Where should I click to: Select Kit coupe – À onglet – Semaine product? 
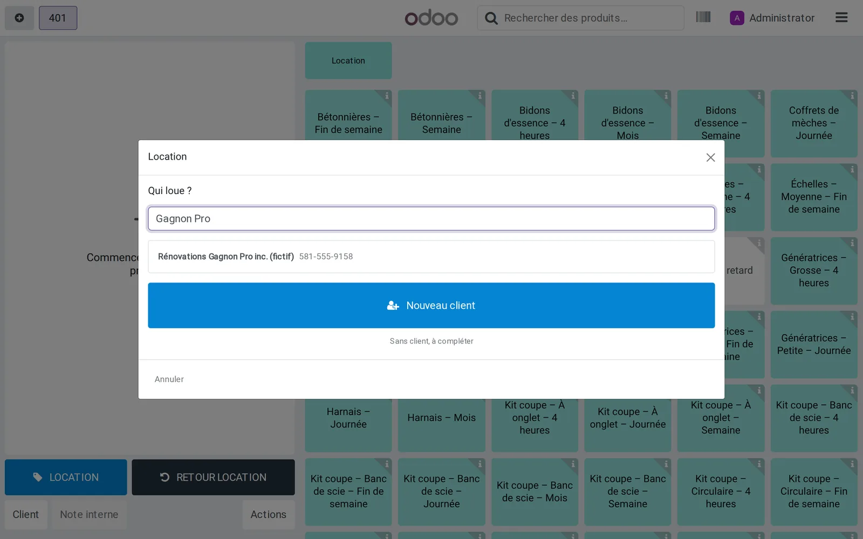[x=721, y=418]
